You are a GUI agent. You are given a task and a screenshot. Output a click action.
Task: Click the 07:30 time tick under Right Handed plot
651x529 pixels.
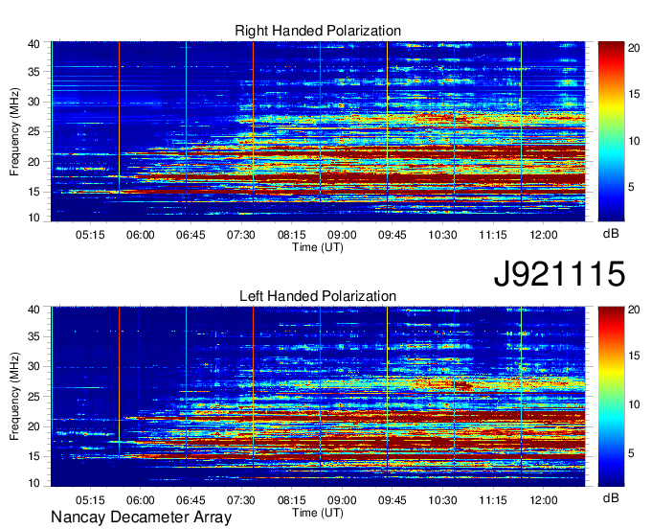[x=241, y=235]
